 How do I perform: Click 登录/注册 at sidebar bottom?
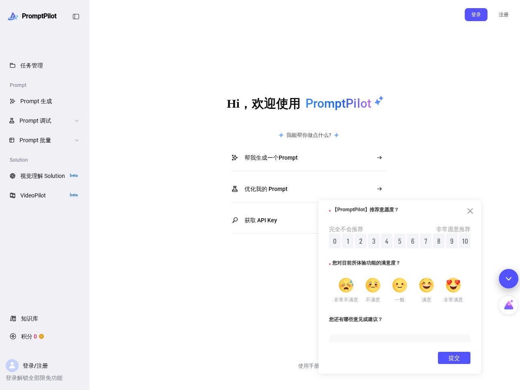click(x=35, y=366)
